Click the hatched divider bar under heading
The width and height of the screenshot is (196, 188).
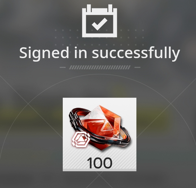click(x=100, y=67)
